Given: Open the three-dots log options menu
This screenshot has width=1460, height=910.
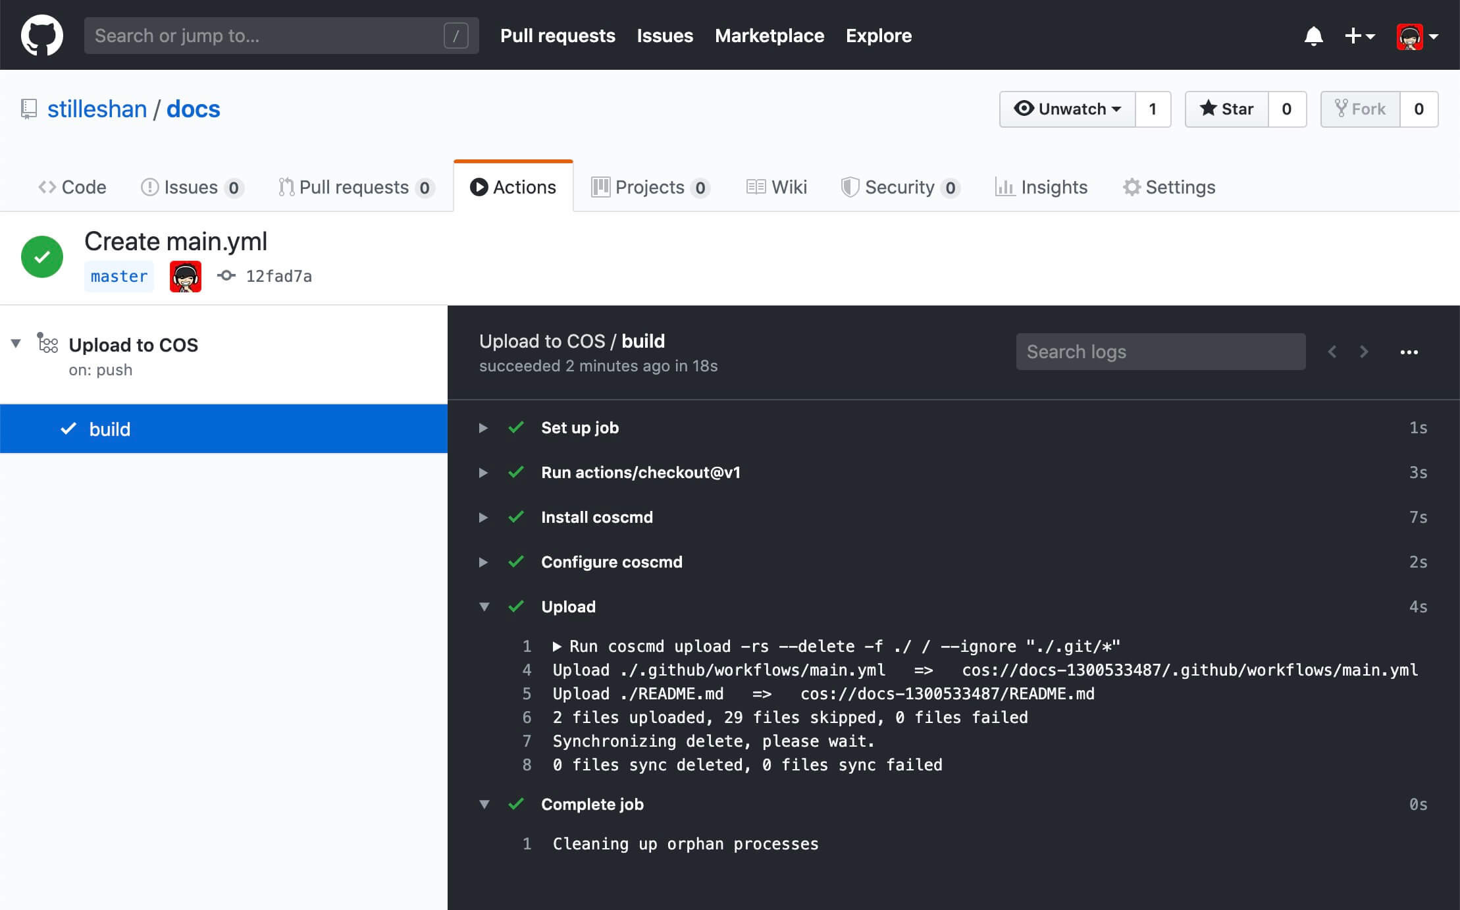Looking at the screenshot, I should pos(1409,352).
